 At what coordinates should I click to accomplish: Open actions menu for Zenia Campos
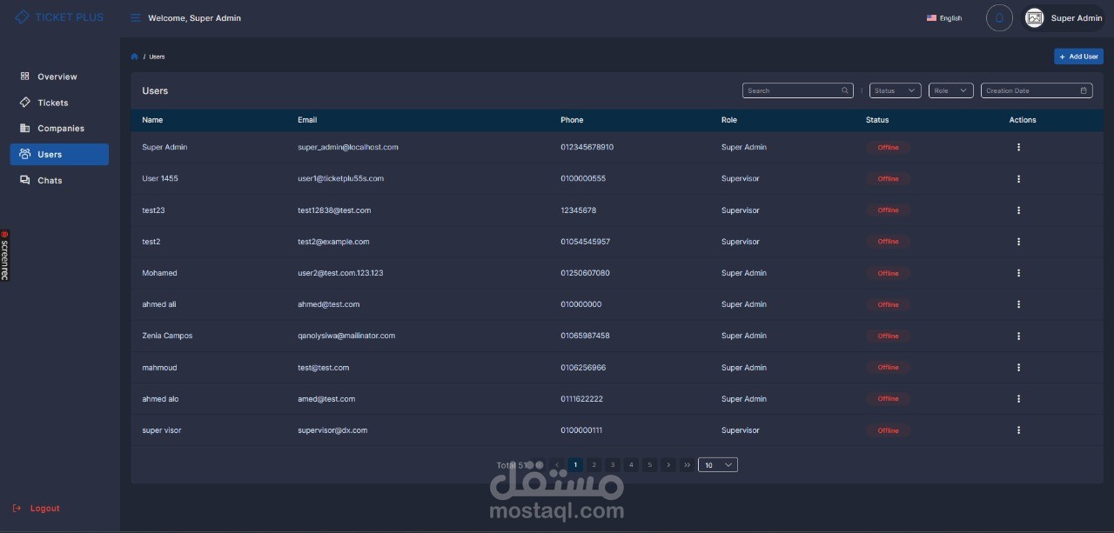click(x=1018, y=336)
